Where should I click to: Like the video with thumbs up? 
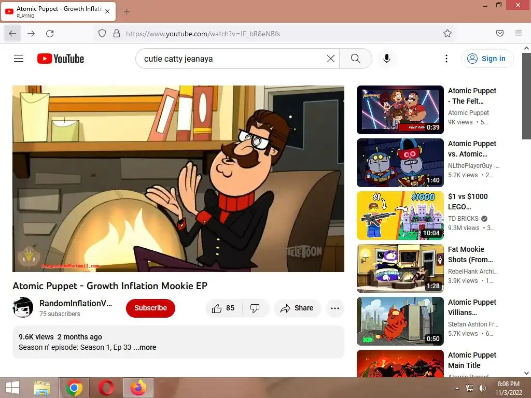[x=223, y=308]
